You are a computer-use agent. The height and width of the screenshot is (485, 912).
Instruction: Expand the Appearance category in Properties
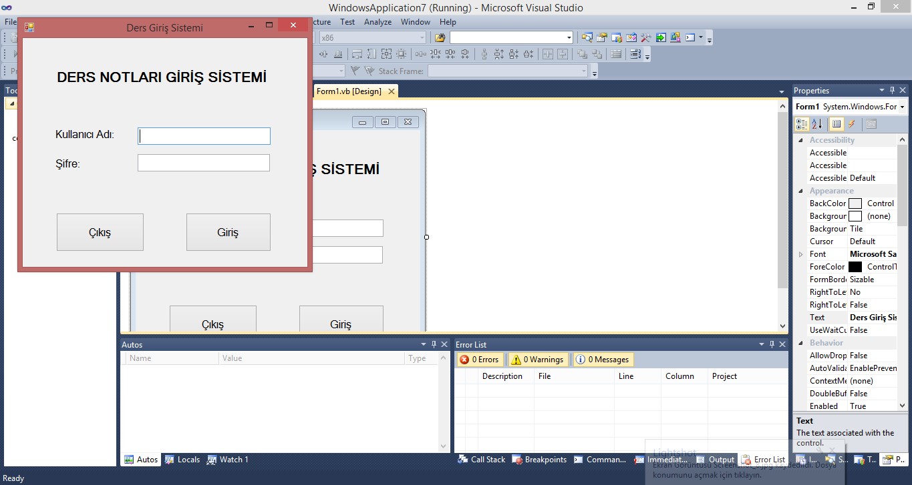(801, 190)
